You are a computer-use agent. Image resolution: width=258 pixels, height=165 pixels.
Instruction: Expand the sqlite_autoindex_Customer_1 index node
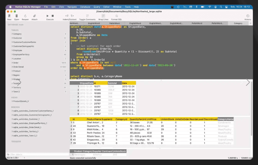(12, 119)
